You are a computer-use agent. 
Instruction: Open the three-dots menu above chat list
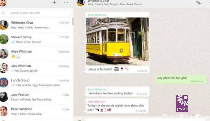coord(66,3)
